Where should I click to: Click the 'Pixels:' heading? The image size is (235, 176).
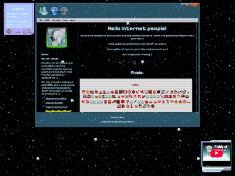click(137, 73)
